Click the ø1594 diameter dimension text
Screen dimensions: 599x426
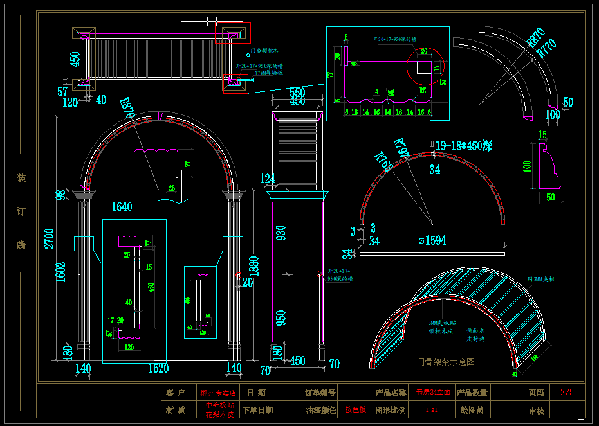432,240
